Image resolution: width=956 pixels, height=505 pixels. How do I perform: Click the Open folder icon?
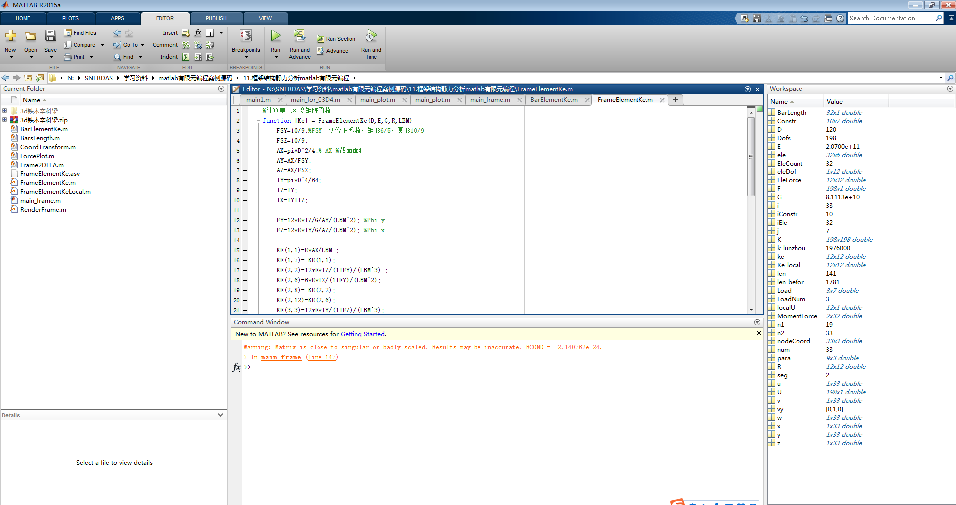pos(31,36)
